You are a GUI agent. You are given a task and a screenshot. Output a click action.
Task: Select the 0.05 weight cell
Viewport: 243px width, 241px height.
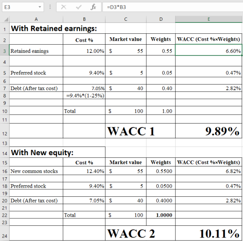(x=161, y=72)
